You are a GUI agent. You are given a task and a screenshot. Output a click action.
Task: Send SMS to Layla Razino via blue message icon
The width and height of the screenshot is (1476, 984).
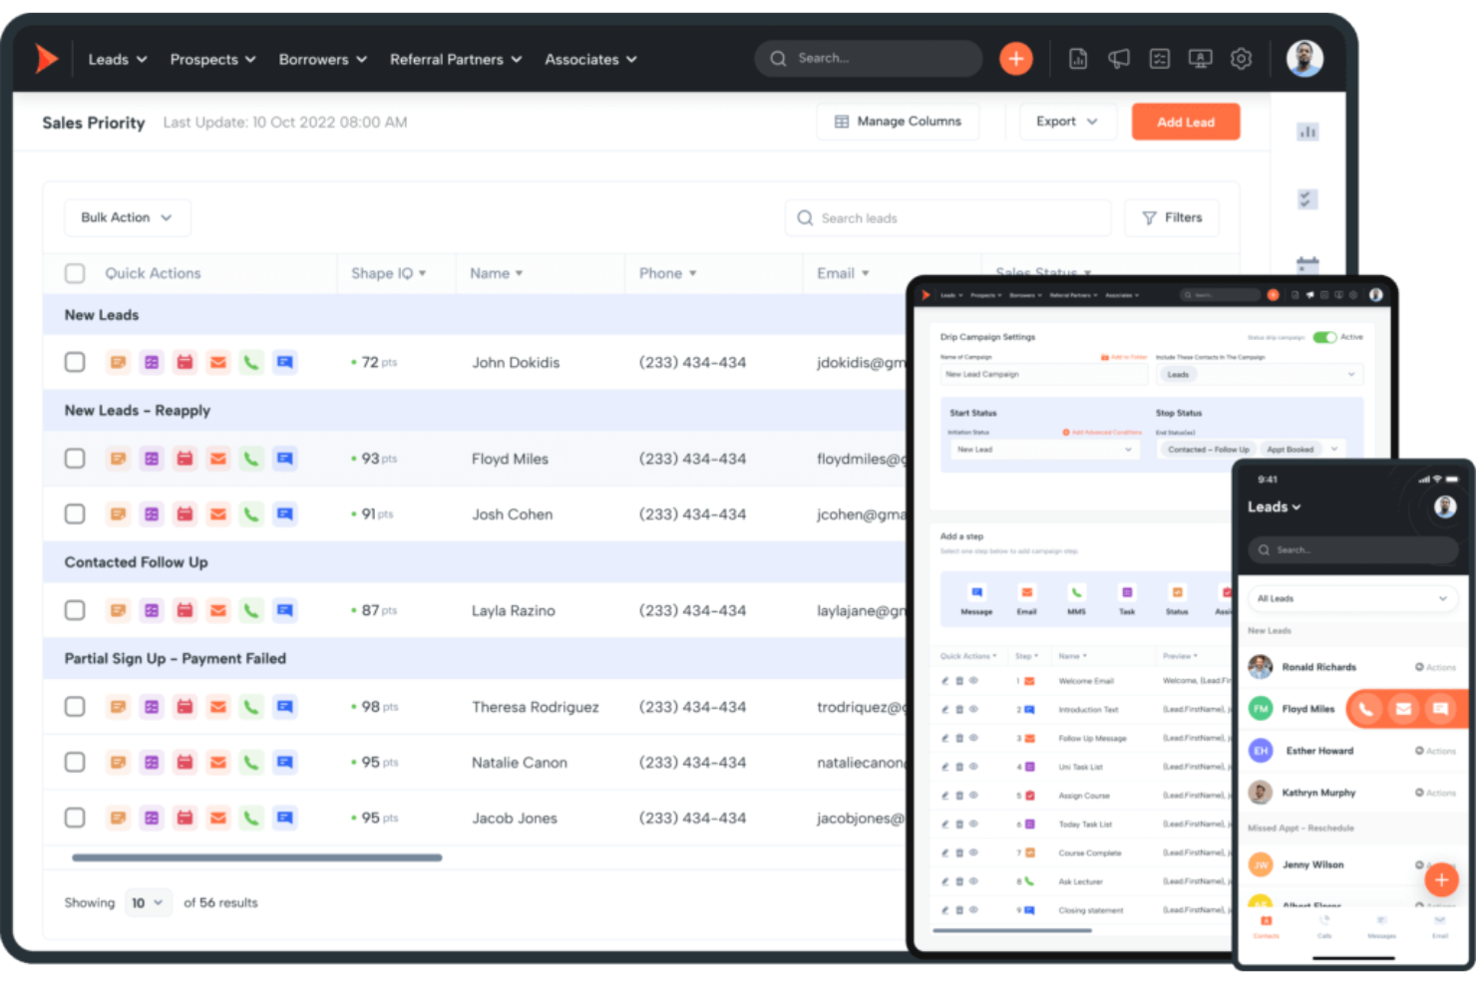click(x=285, y=610)
